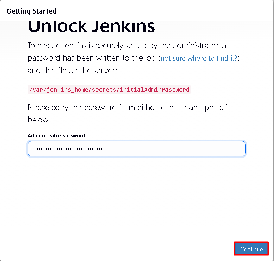Viewport: 274px width, 261px height.
Task: Click the word "Unlock" in the heading
Action: pos(56,26)
